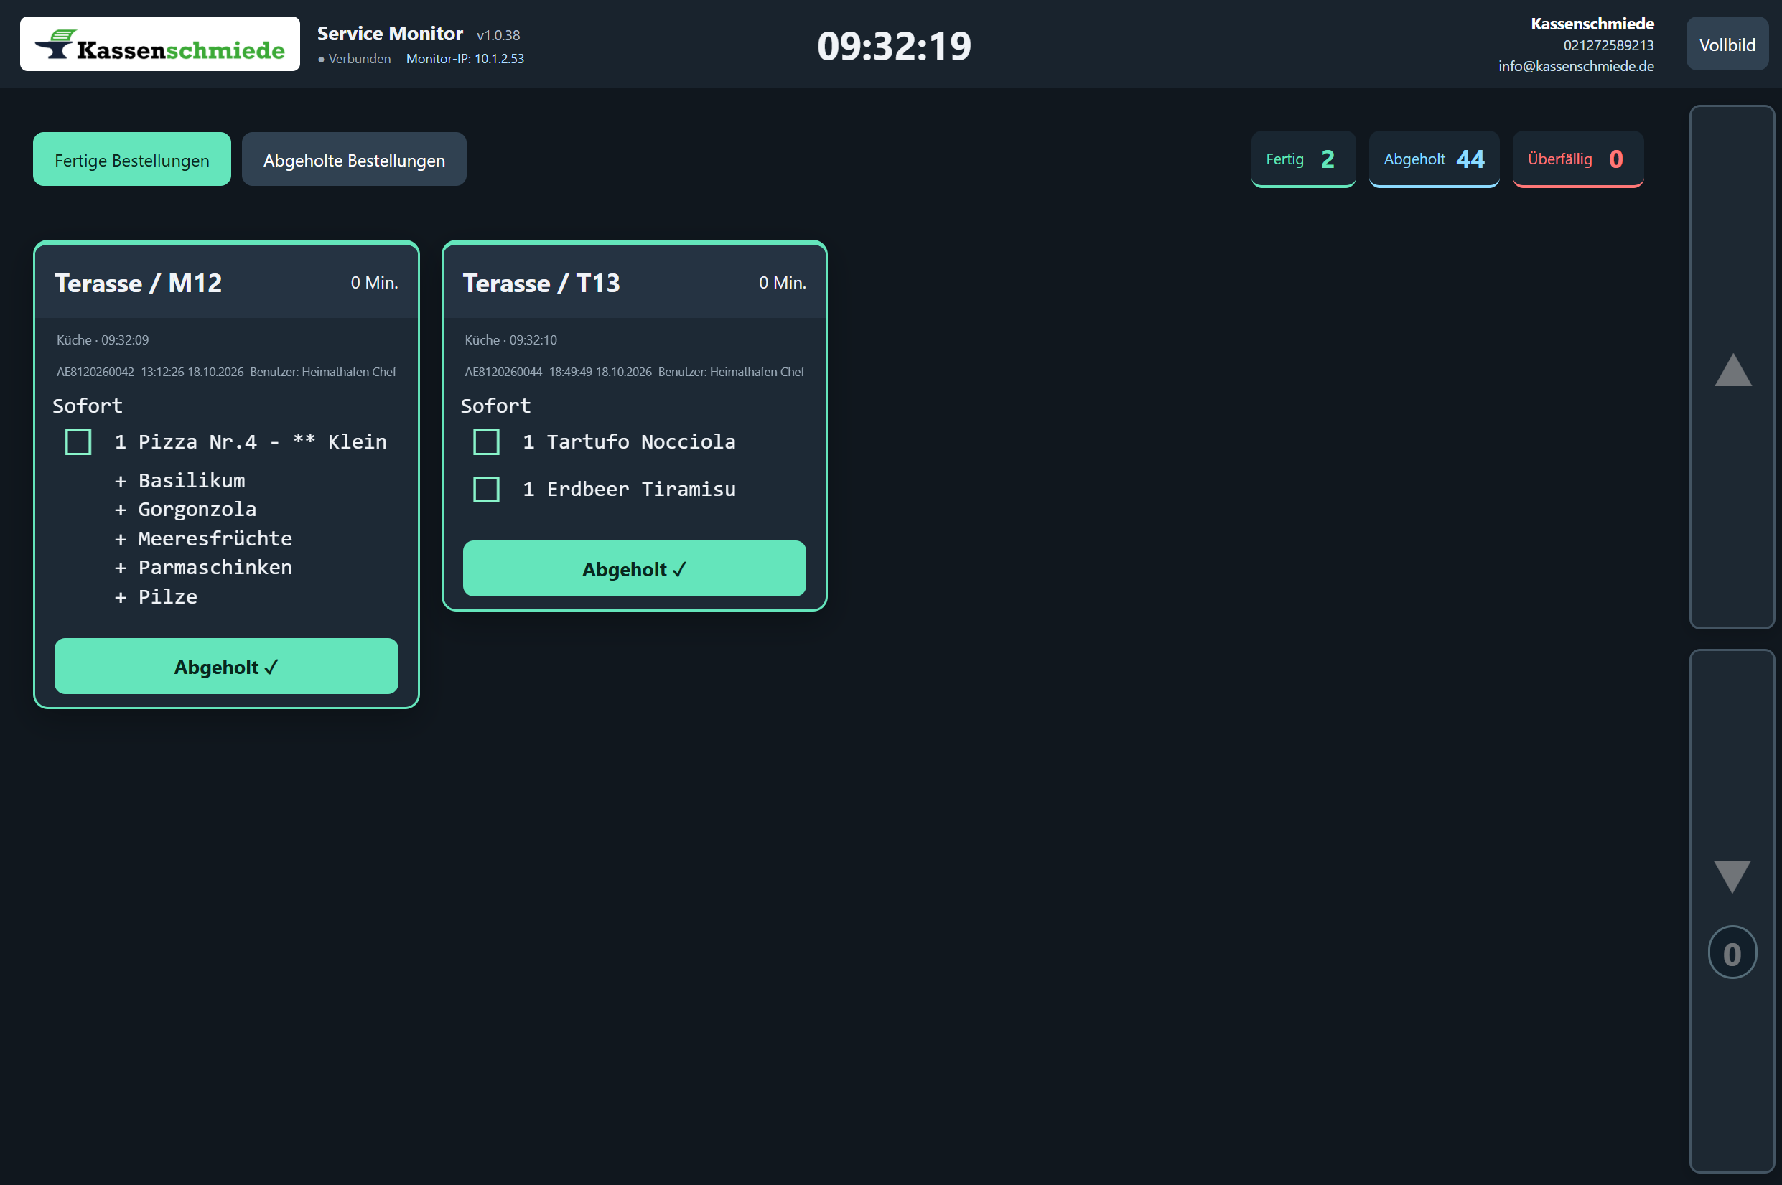Viewport: 1782px width, 1185px height.
Task: Check the Erdbeer Tiramisu item
Action: coord(486,489)
